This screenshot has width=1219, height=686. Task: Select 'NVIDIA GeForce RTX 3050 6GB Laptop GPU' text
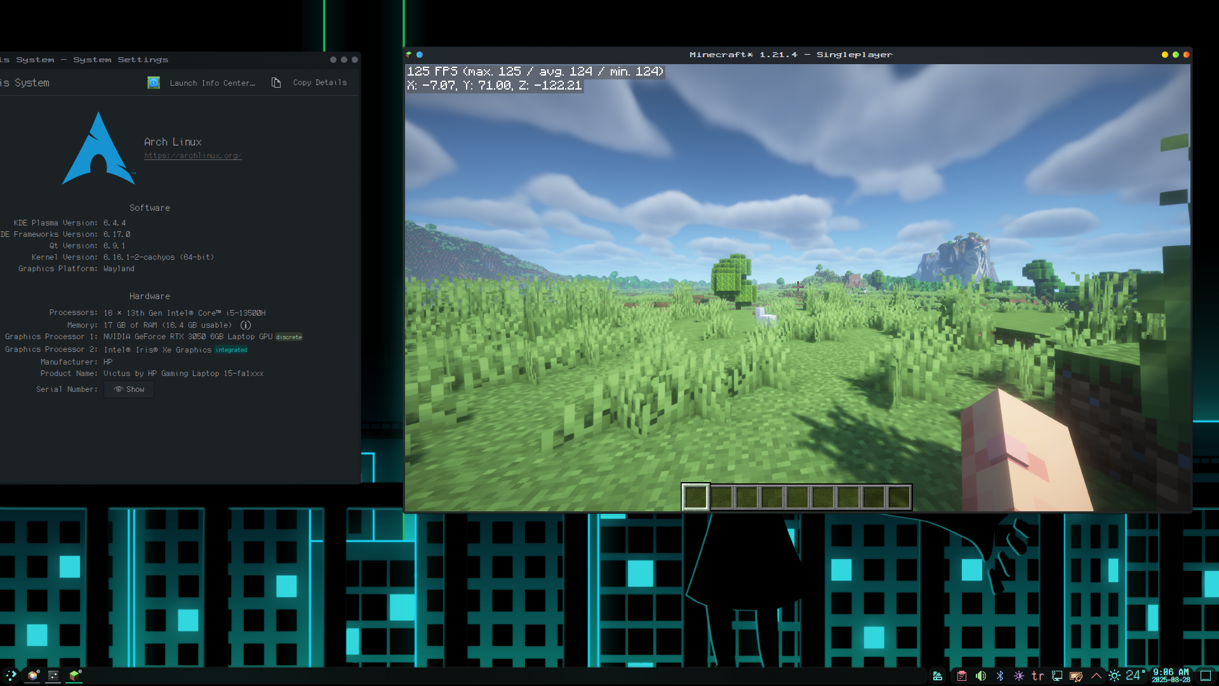pos(188,337)
